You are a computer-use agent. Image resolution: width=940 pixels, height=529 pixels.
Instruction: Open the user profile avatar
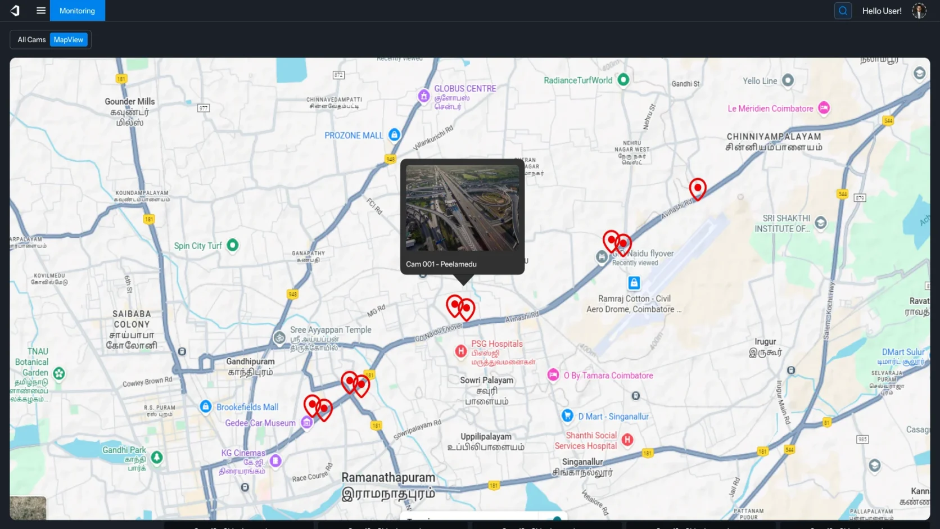(919, 11)
